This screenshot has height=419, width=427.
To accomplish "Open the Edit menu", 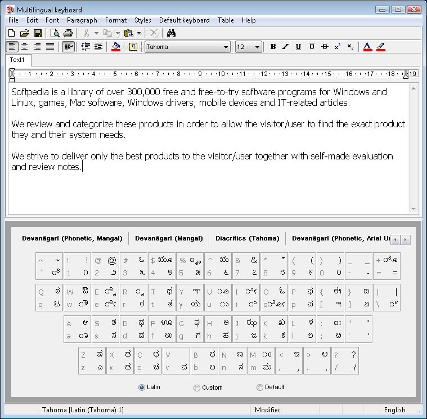I will [x=32, y=20].
